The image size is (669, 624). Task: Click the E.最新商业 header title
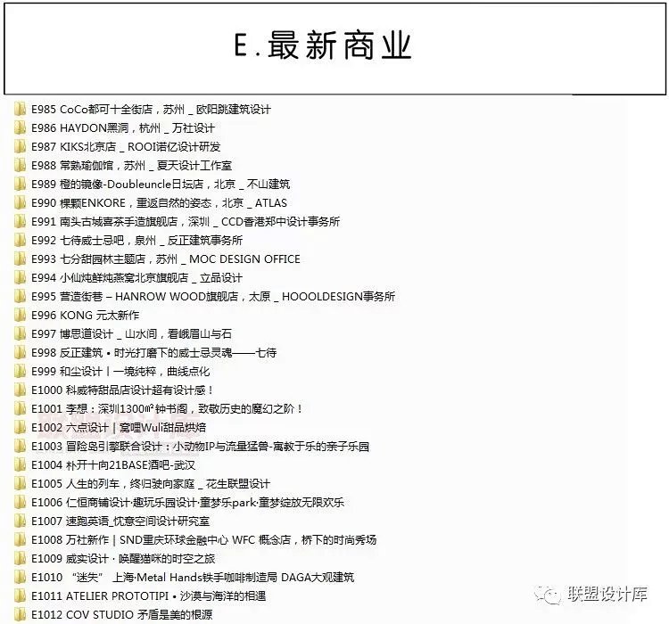pyautogui.click(x=322, y=45)
